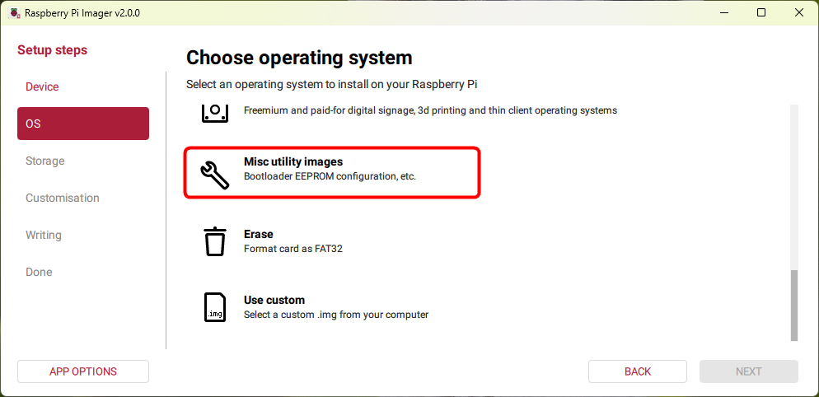Choose the Erase entry title
Image resolution: width=819 pixels, height=397 pixels.
pyautogui.click(x=259, y=234)
